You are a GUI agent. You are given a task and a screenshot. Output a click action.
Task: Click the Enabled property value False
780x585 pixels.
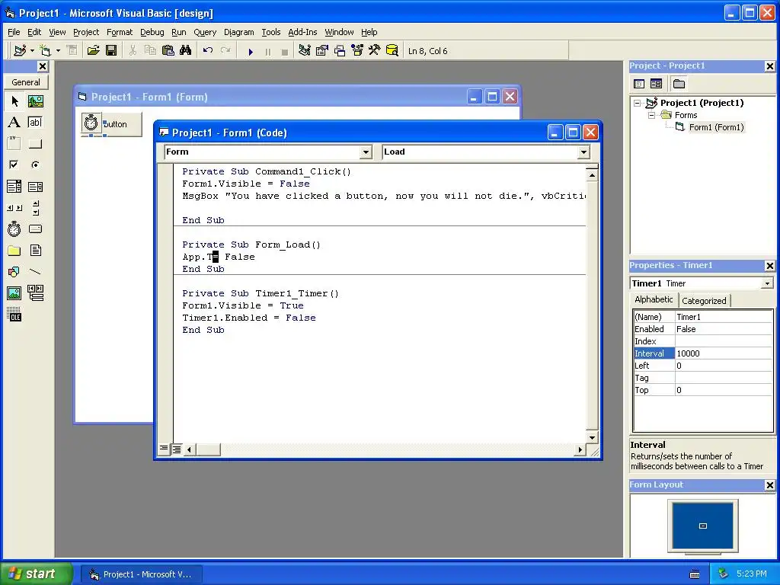click(724, 329)
